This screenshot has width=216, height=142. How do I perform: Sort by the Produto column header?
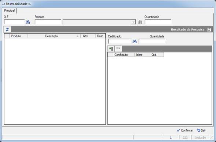pyautogui.click(x=19, y=36)
